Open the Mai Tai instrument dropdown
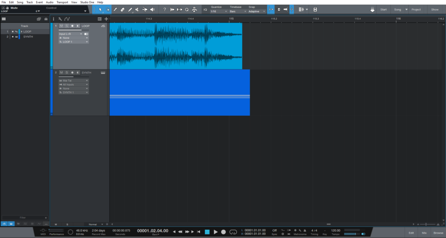 pos(74,80)
